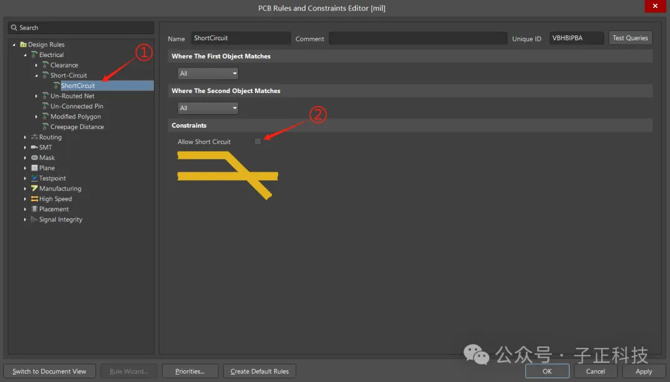Screen dimensions: 670x382
Task: Close the PCB Rules editor dialog
Action: click(655, 6)
